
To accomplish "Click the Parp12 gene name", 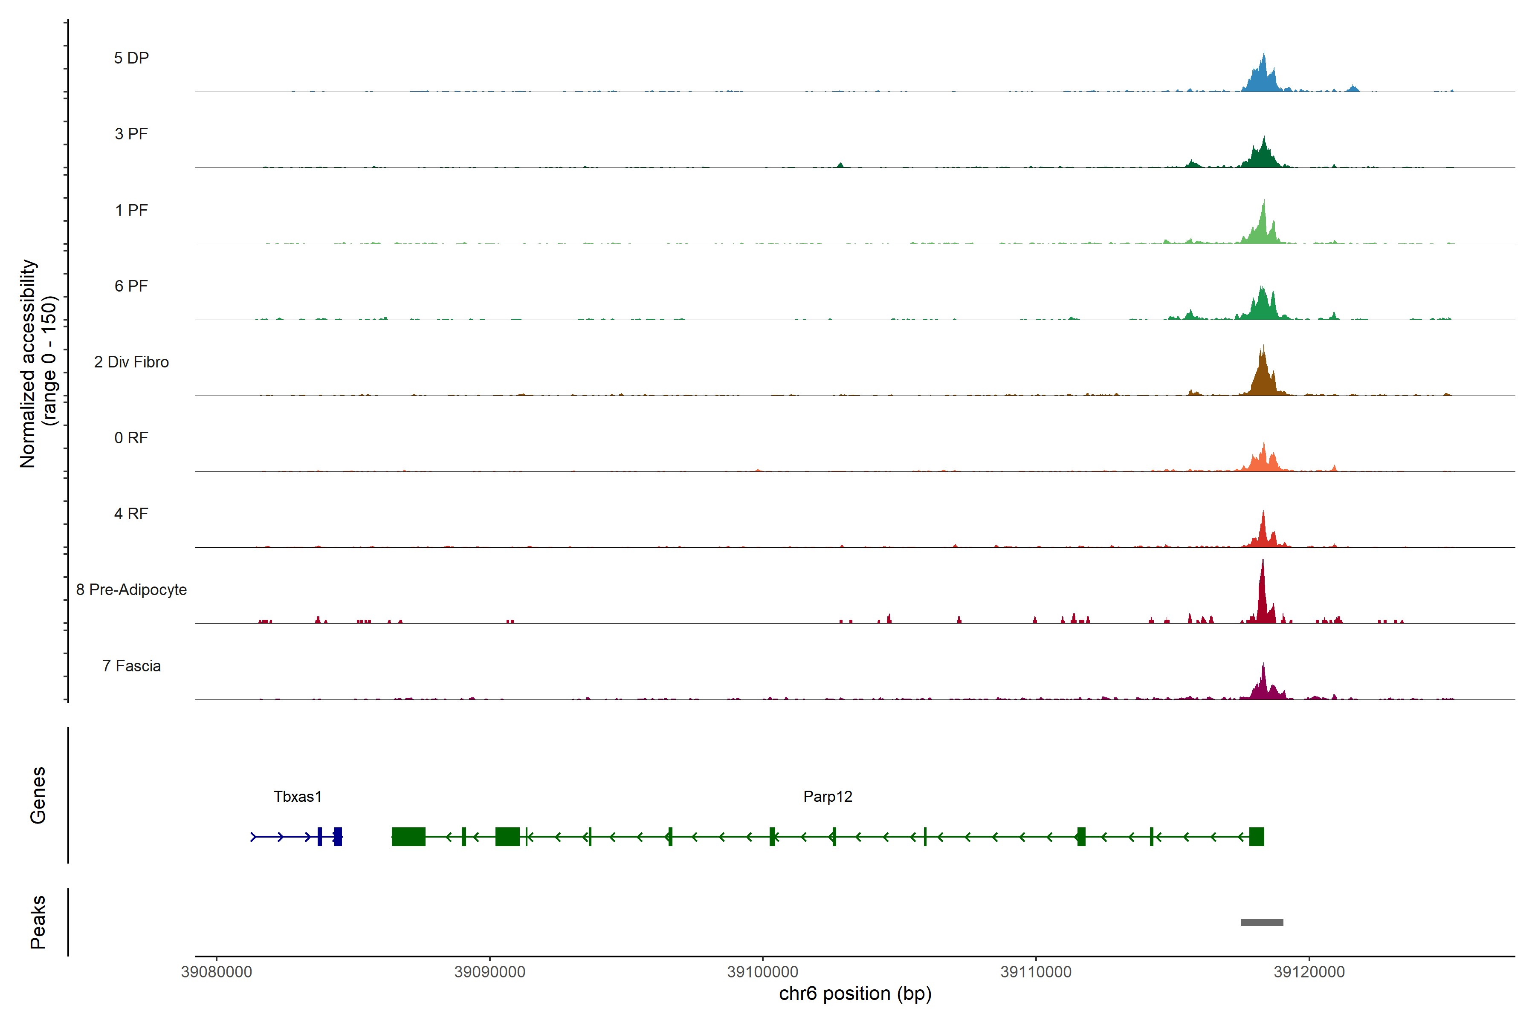I will click(x=828, y=797).
